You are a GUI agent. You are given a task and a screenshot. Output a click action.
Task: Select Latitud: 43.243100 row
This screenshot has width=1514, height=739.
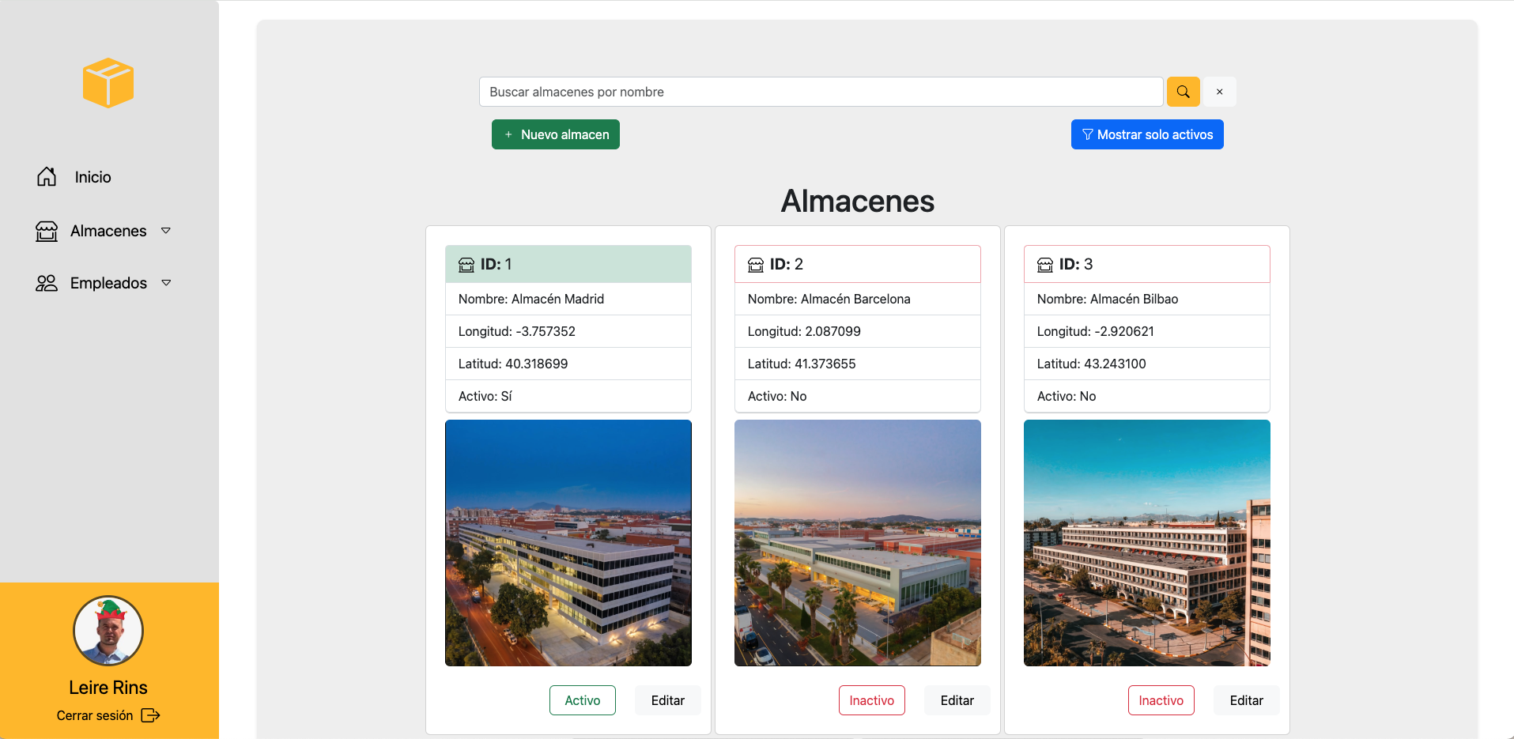click(1147, 364)
